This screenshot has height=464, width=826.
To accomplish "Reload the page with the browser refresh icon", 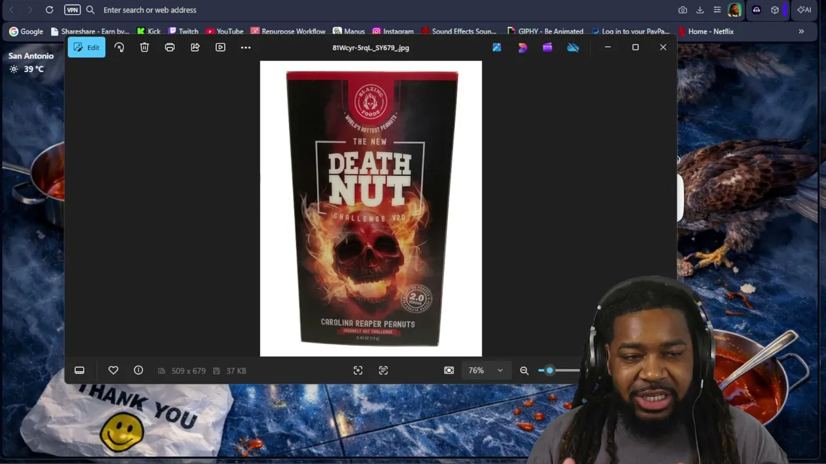I will click(x=49, y=10).
